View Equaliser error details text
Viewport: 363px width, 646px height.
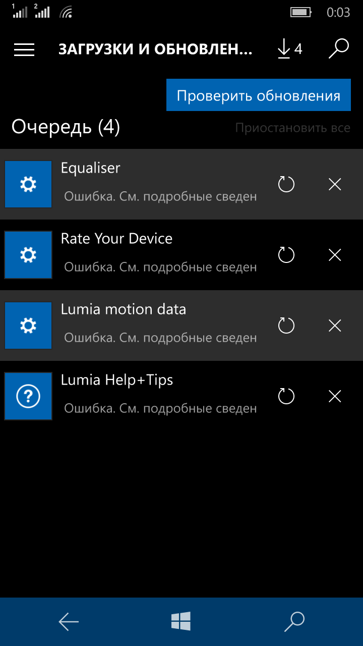(160, 196)
